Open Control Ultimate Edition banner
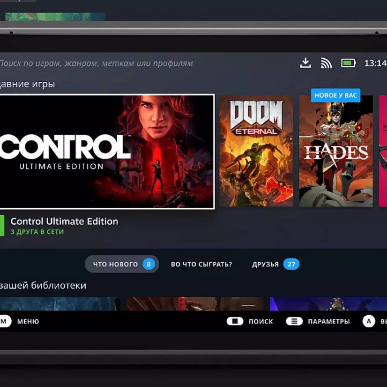The width and height of the screenshot is (387, 387). [107, 152]
